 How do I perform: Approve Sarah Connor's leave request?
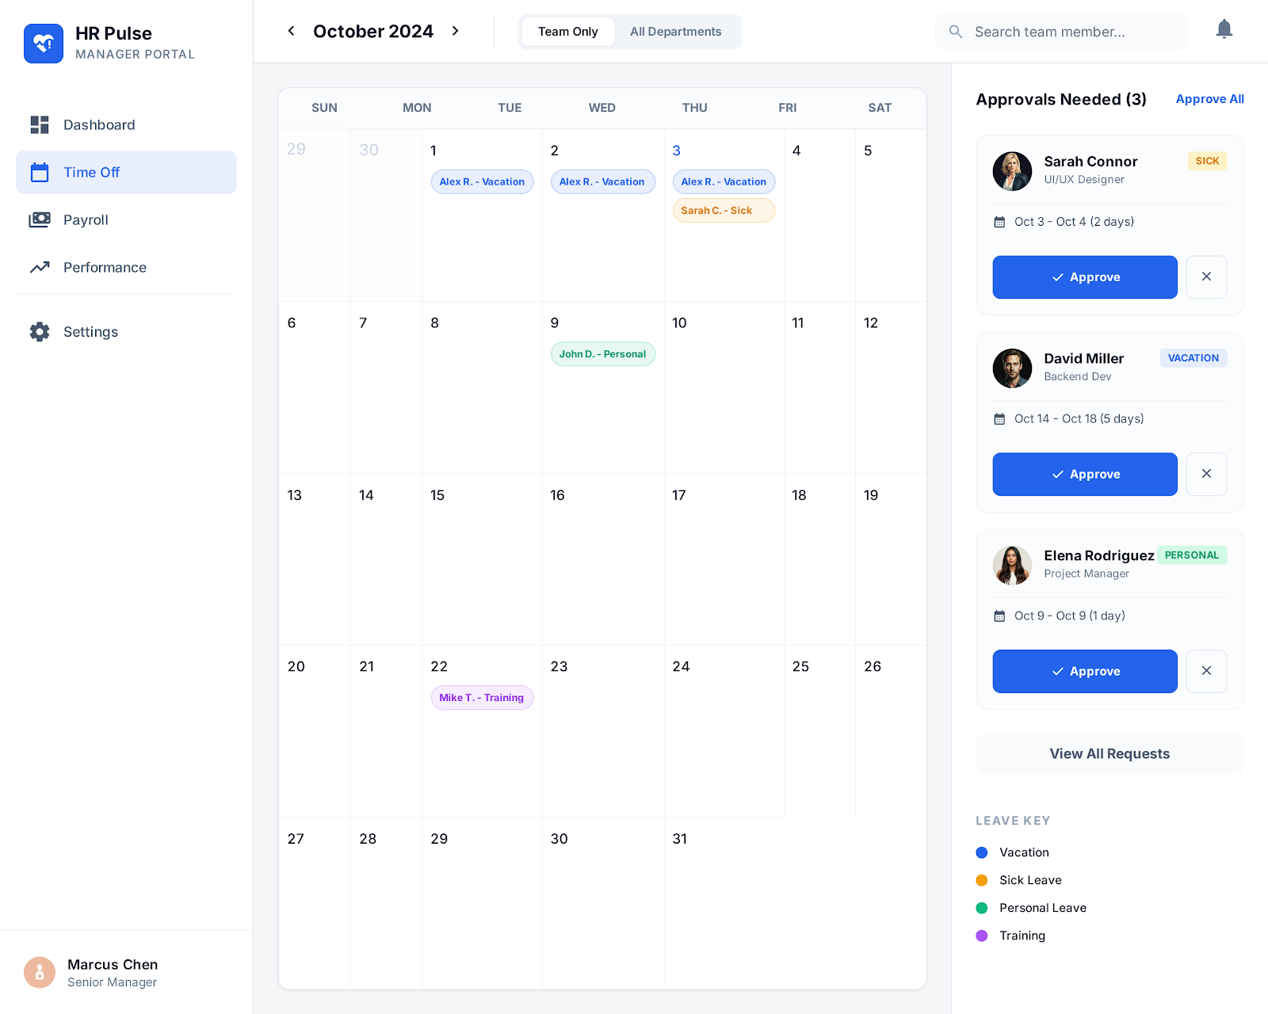point(1085,277)
